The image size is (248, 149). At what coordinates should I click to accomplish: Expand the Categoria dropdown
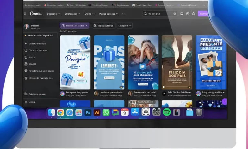(x=124, y=26)
